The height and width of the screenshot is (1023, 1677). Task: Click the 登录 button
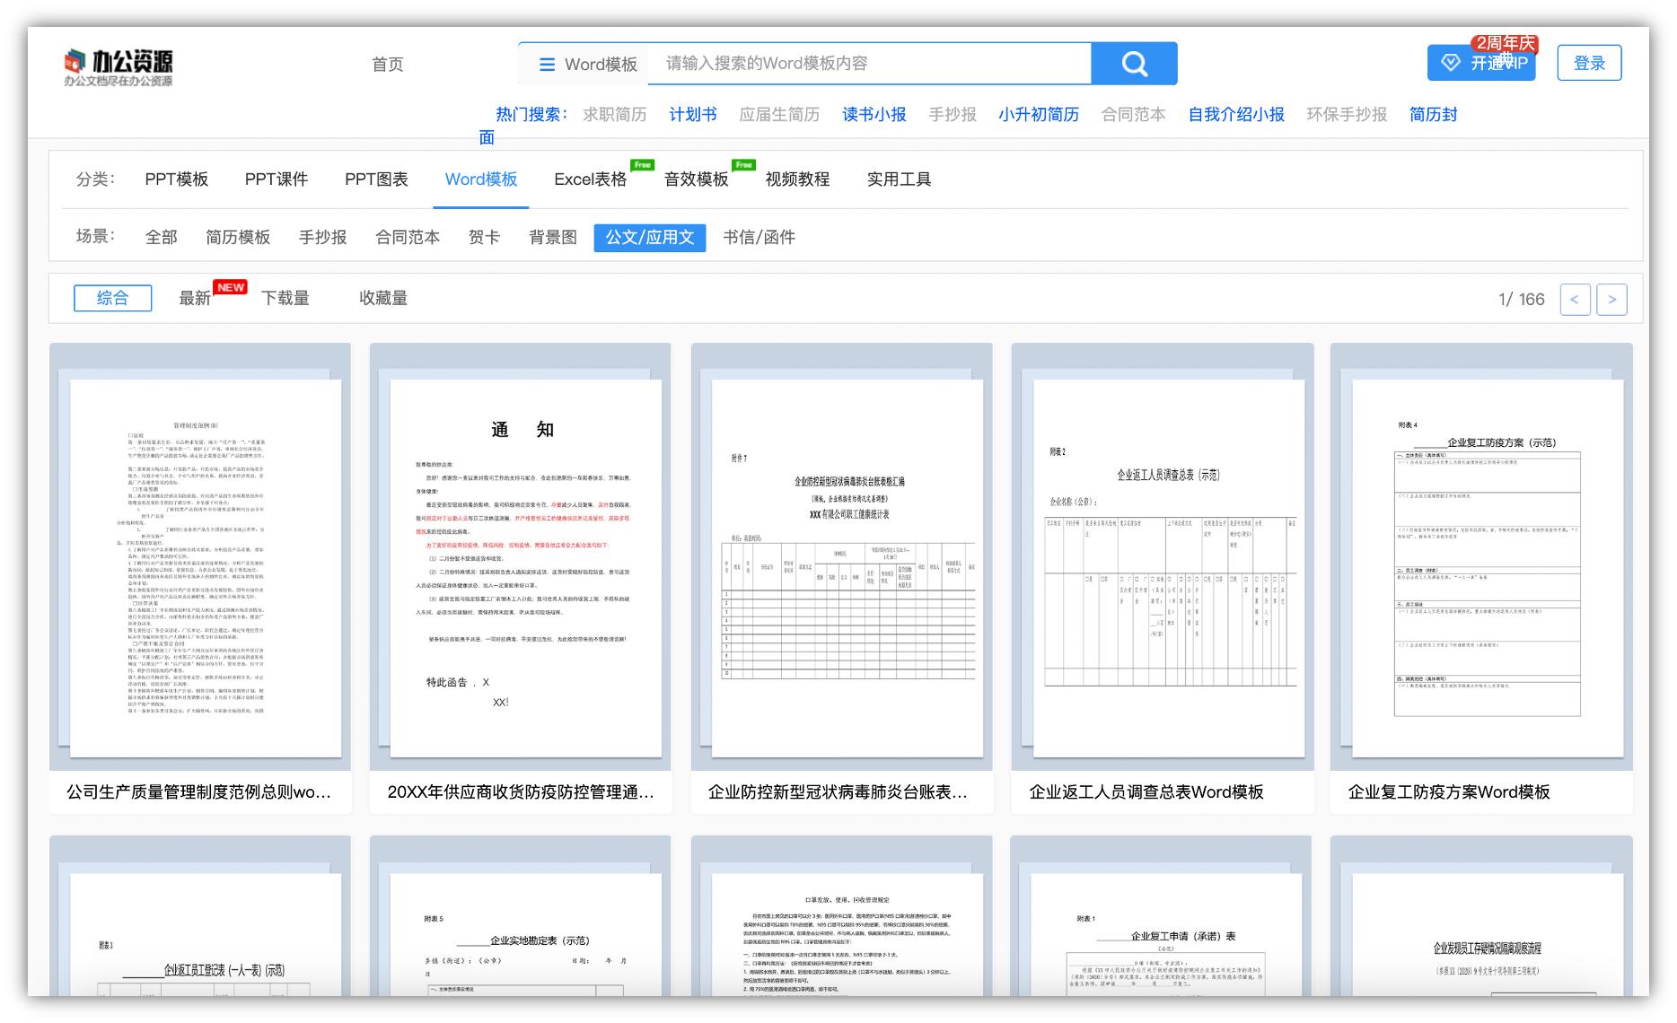(1589, 63)
